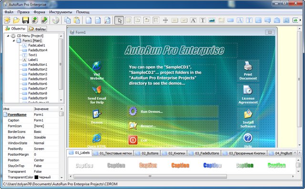Viewport: 305px width, 189px height.
Task: Switch to the Объекты tab
Action: (x=15, y=29)
